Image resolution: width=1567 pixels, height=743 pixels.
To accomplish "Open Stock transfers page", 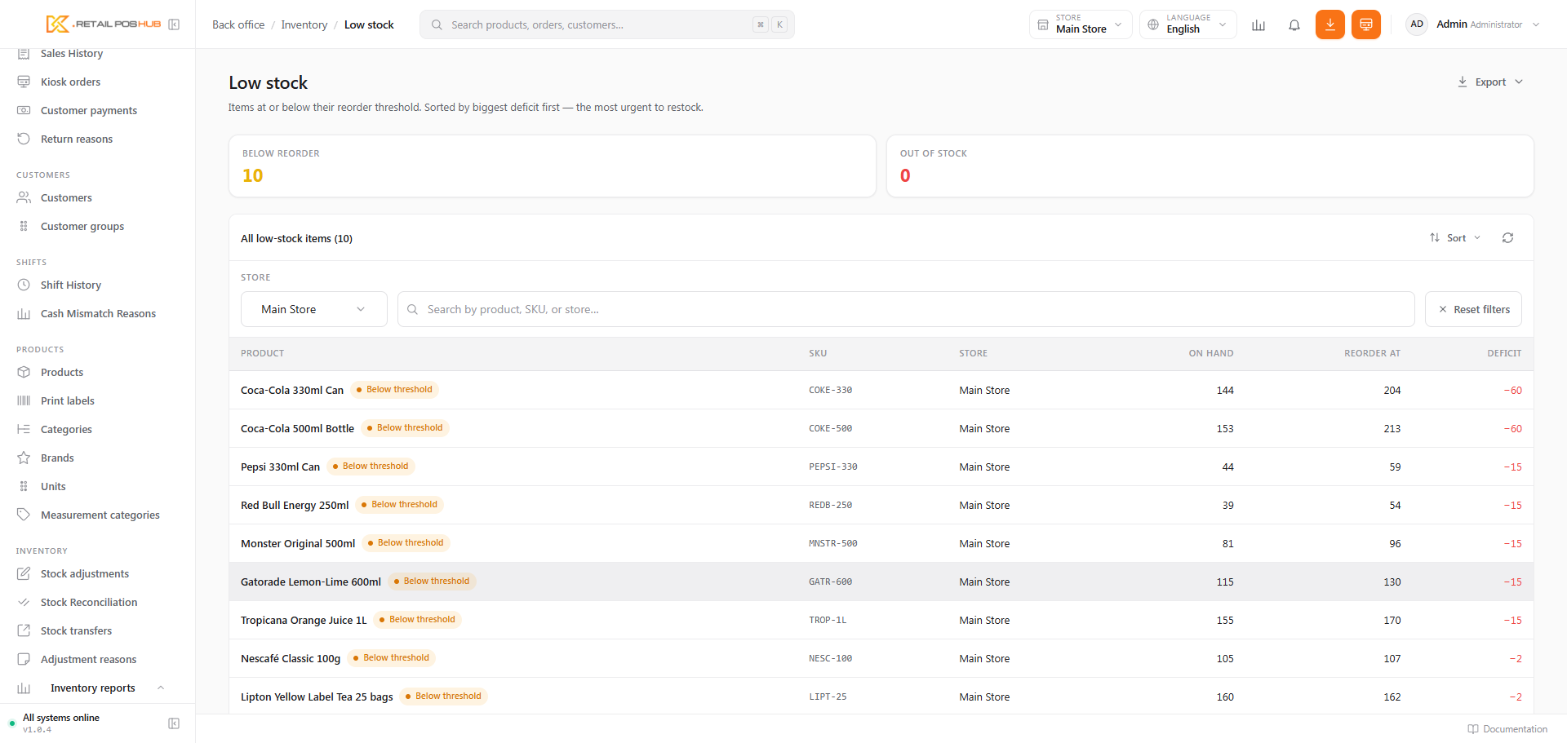I will 76,631.
